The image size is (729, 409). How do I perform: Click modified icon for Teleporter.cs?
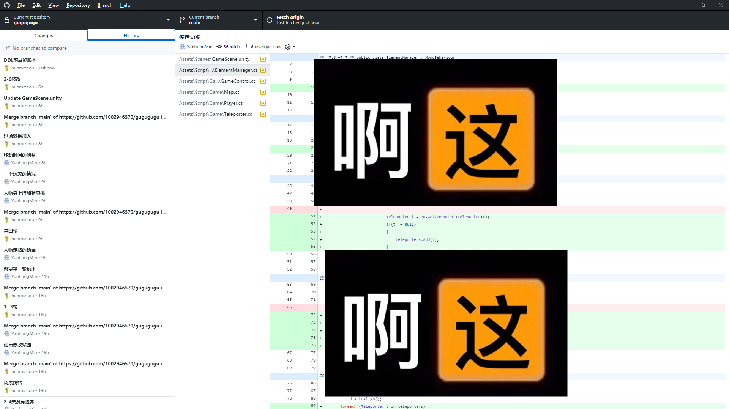tap(263, 114)
